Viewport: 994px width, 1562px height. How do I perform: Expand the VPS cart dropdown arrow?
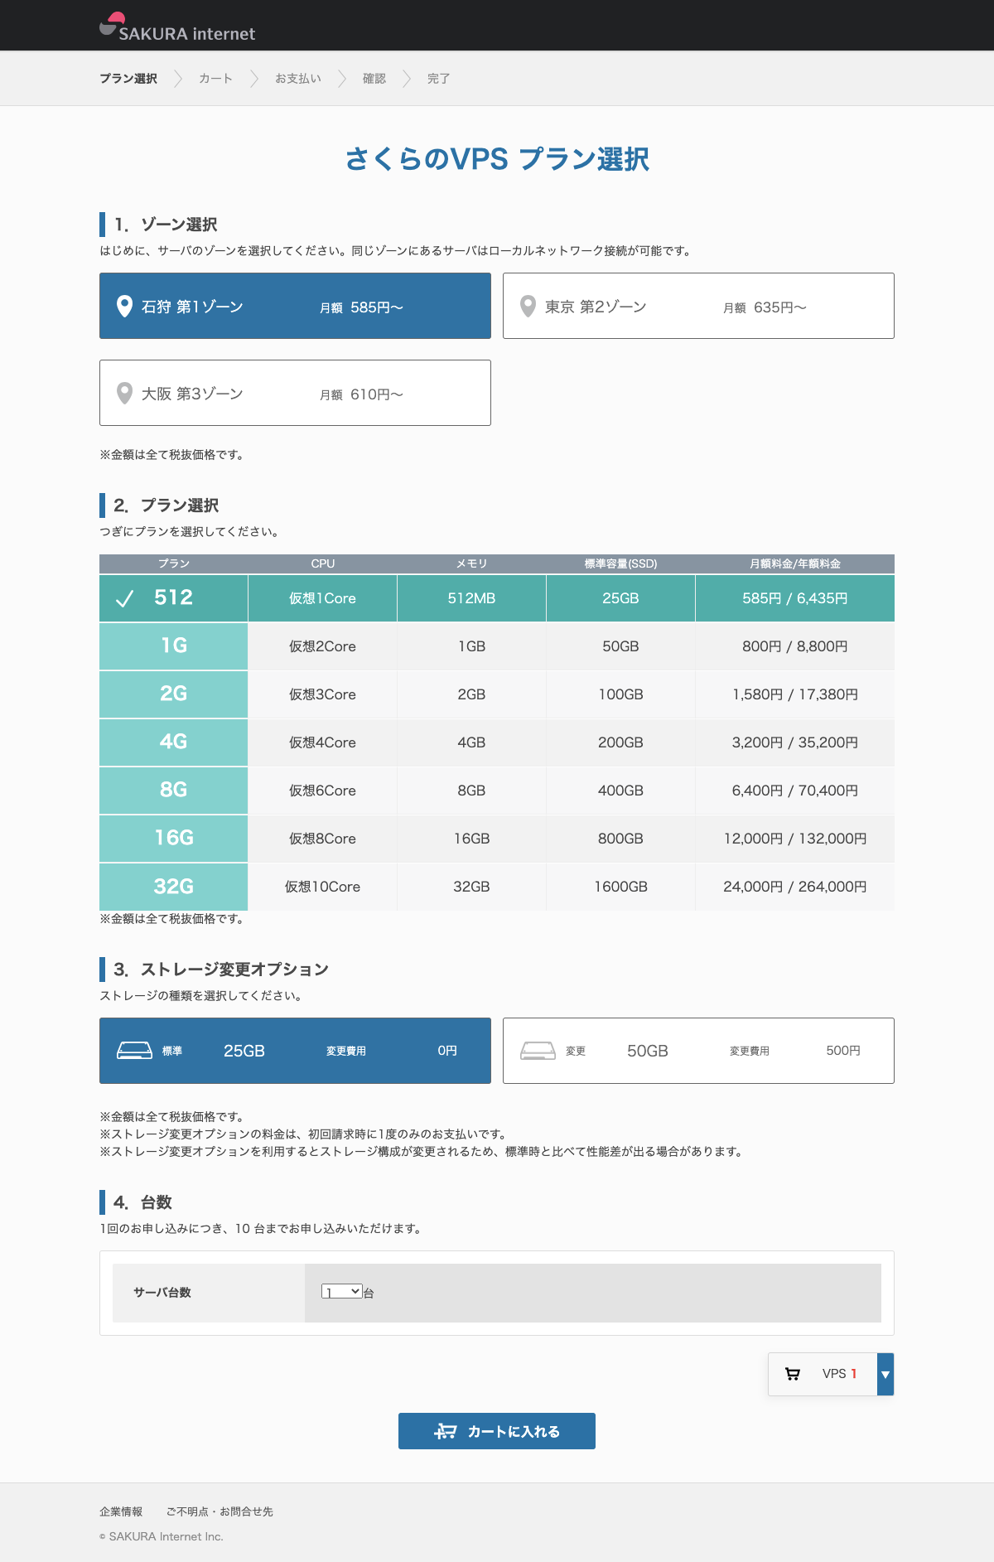pyautogui.click(x=885, y=1374)
